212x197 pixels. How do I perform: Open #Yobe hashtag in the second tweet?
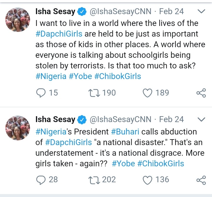[x=123, y=163]
